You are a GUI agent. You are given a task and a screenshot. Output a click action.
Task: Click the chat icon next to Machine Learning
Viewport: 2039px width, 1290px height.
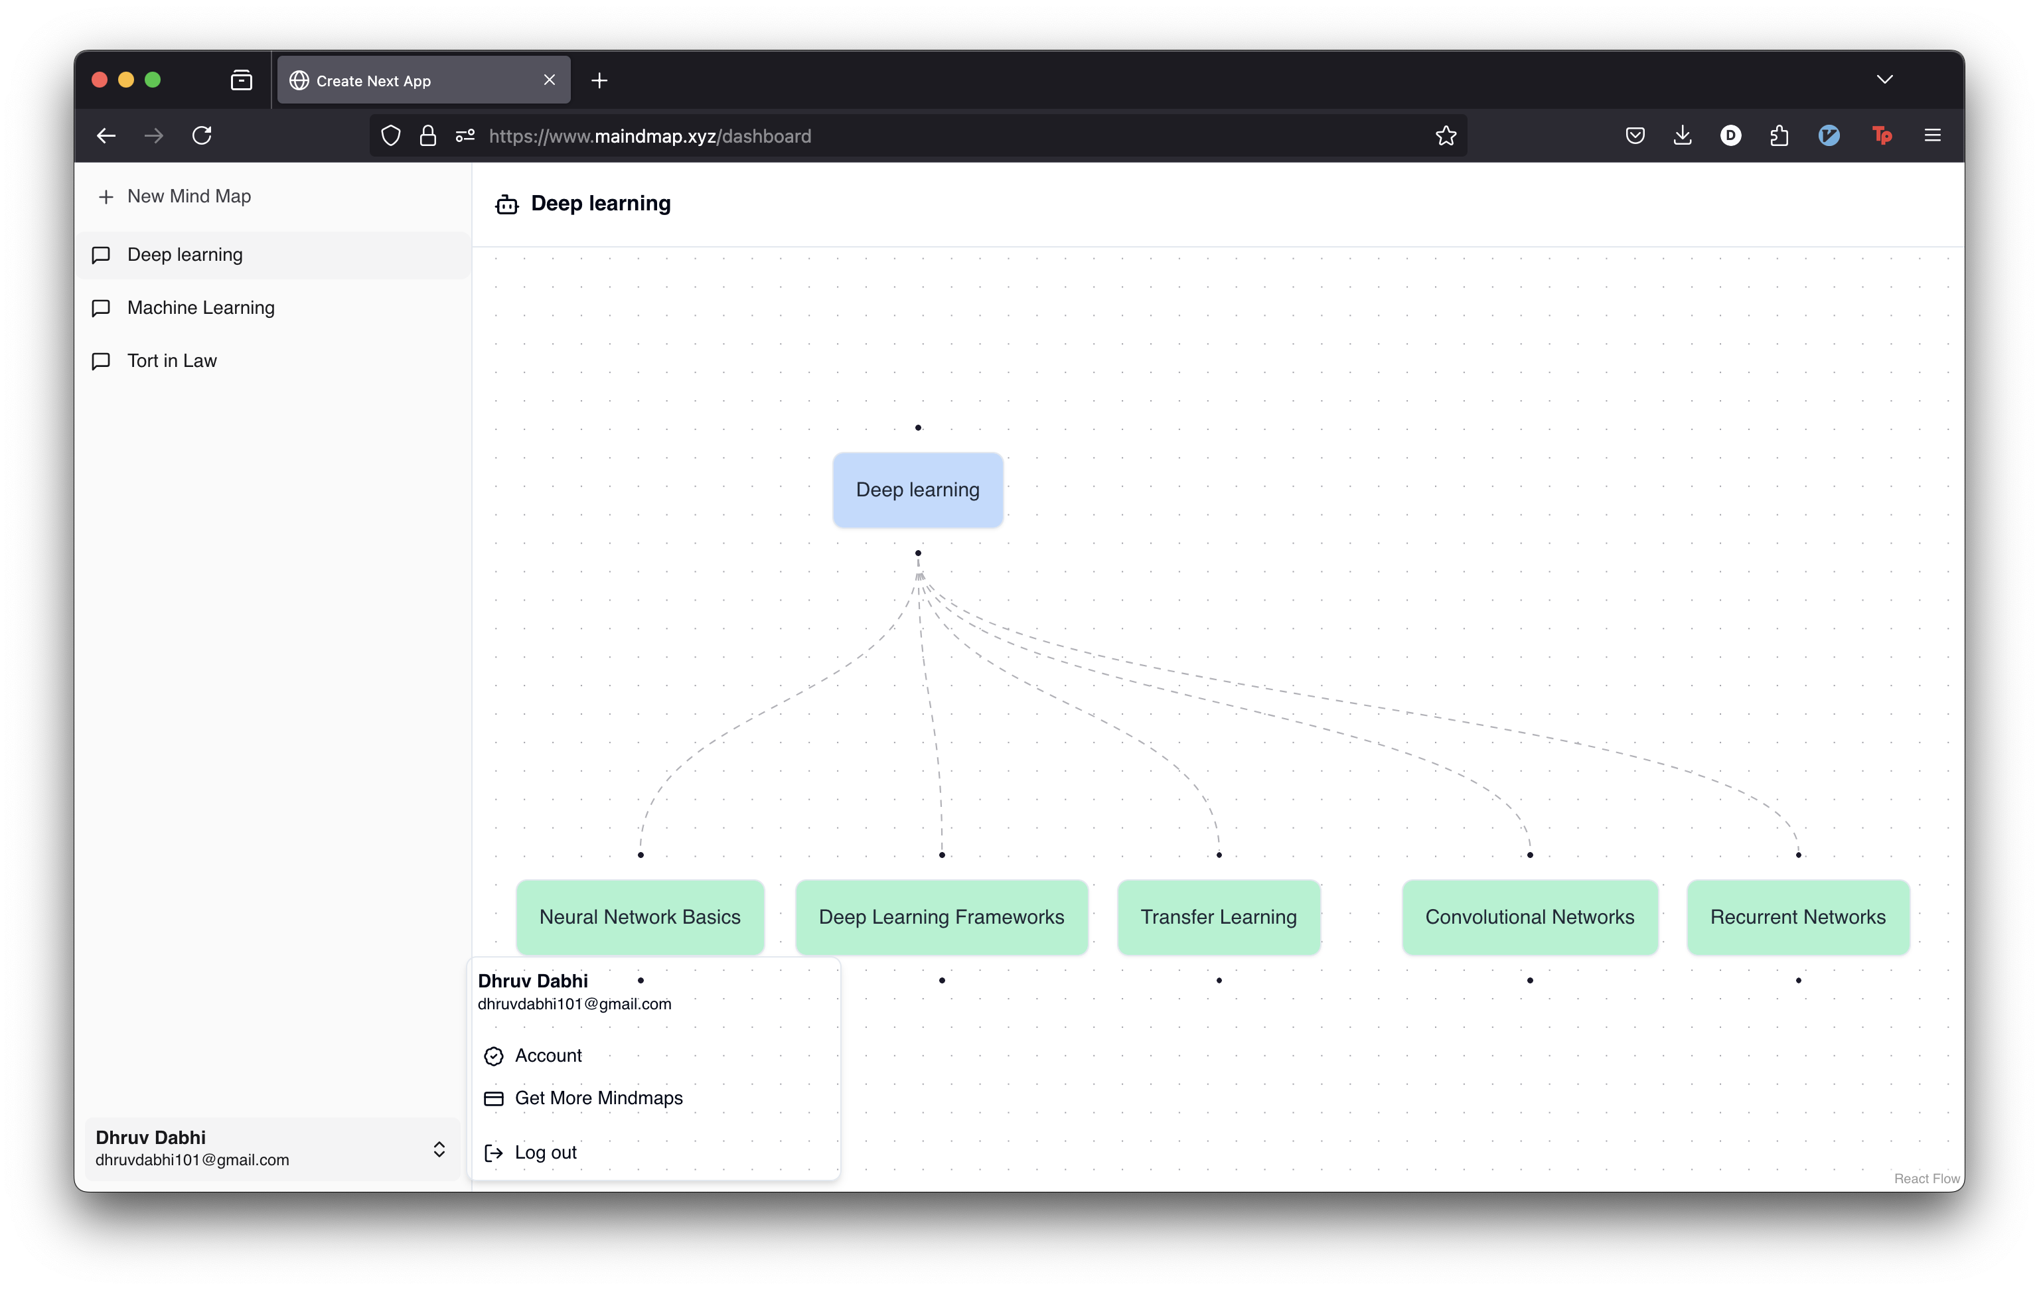(101, 308)
